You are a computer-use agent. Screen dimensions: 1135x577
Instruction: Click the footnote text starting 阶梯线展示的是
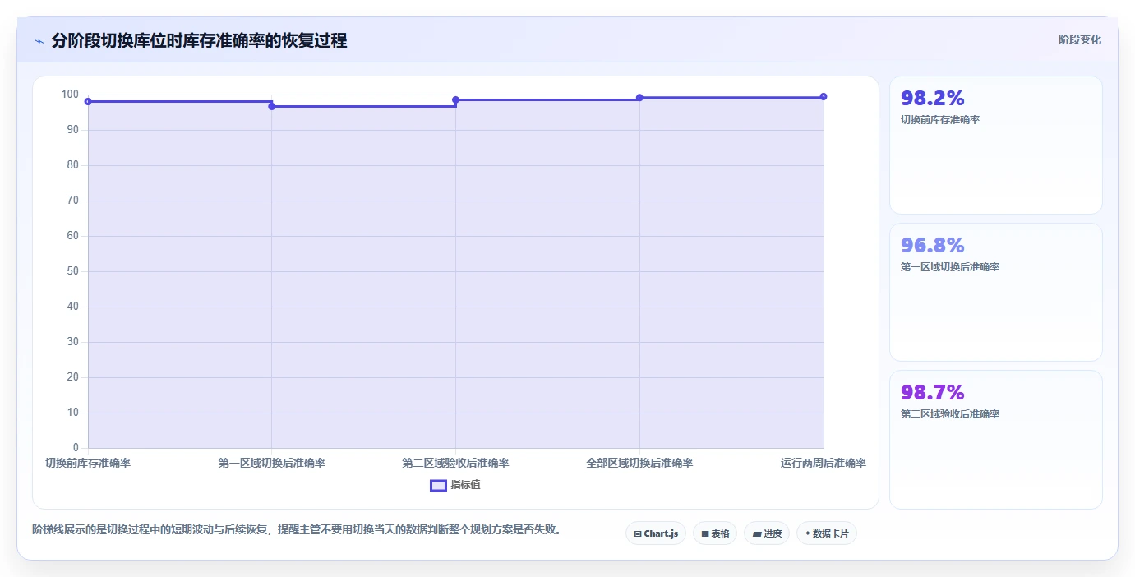pyautogui.click(x=298, y=529)
